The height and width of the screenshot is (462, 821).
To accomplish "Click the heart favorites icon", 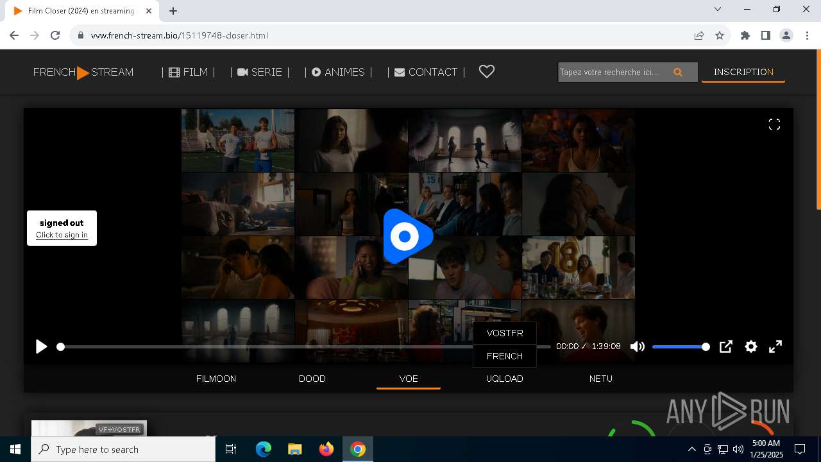I will pos(487,72).
